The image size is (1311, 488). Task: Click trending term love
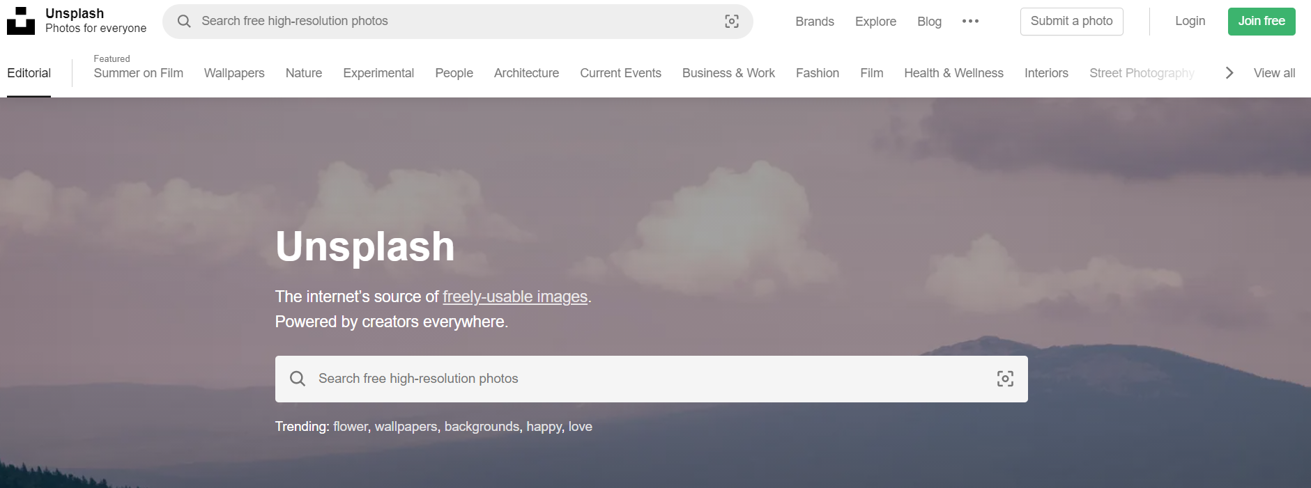[581, 427]
